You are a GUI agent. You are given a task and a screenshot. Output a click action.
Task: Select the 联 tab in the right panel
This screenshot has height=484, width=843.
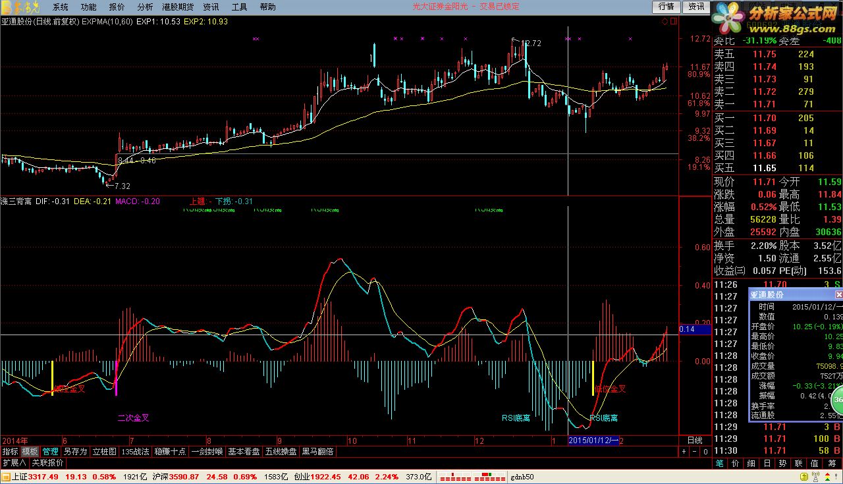(x=800, y=464)
